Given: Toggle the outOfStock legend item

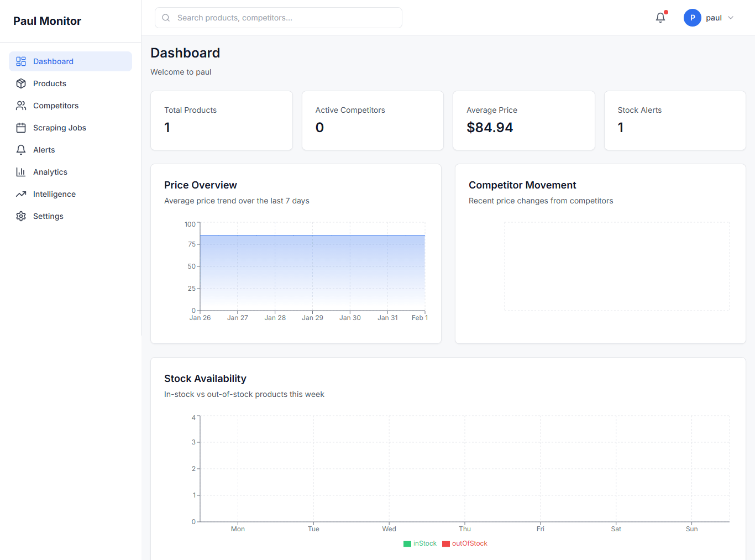Looking at the screenshot, I should click(465, 543).
